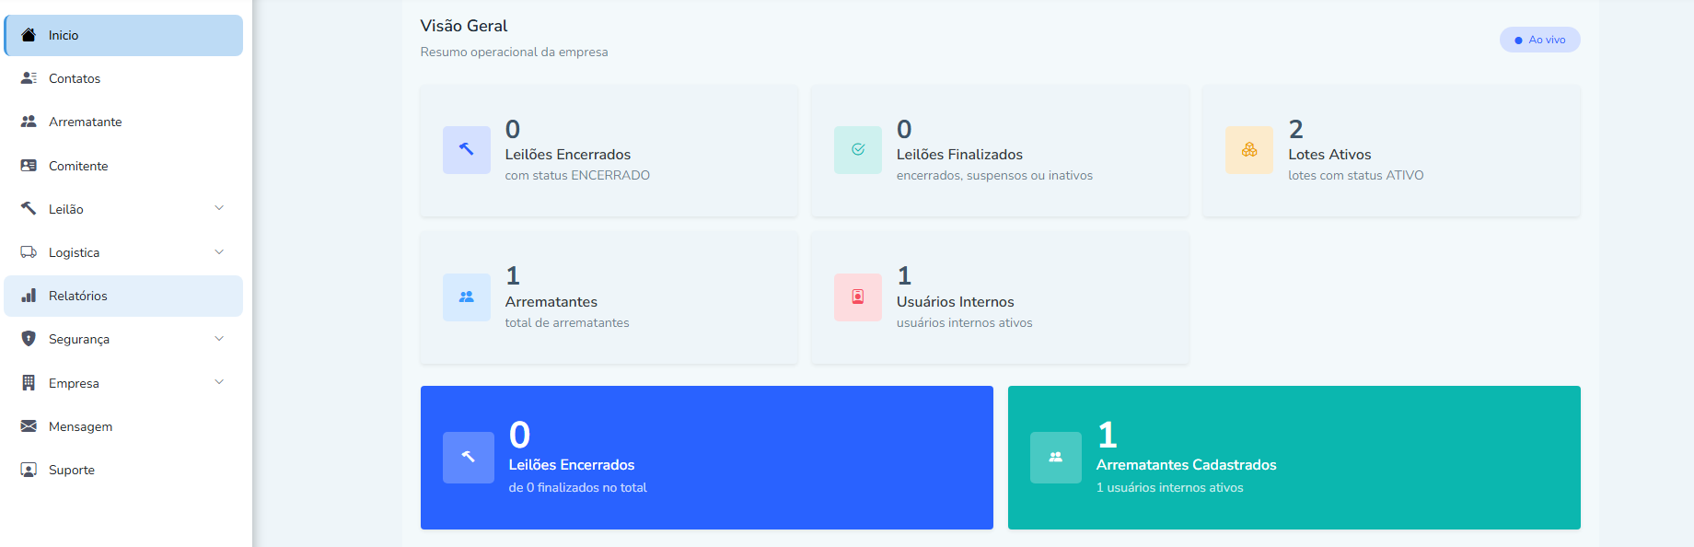Click the contact list icon beside Contatos
Screen dimensions: 1694x547
(x=29, y=78)
